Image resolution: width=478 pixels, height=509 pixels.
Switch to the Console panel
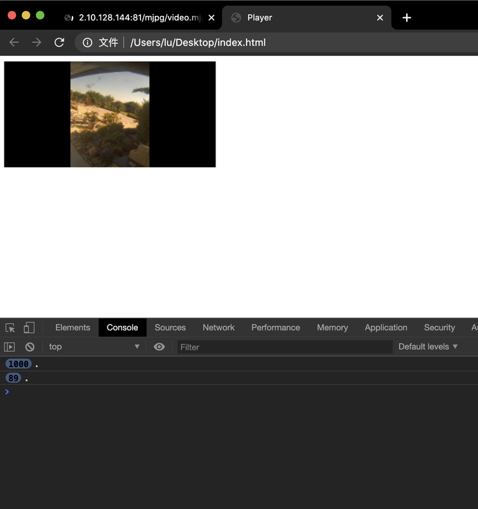(x=122, y=328)
